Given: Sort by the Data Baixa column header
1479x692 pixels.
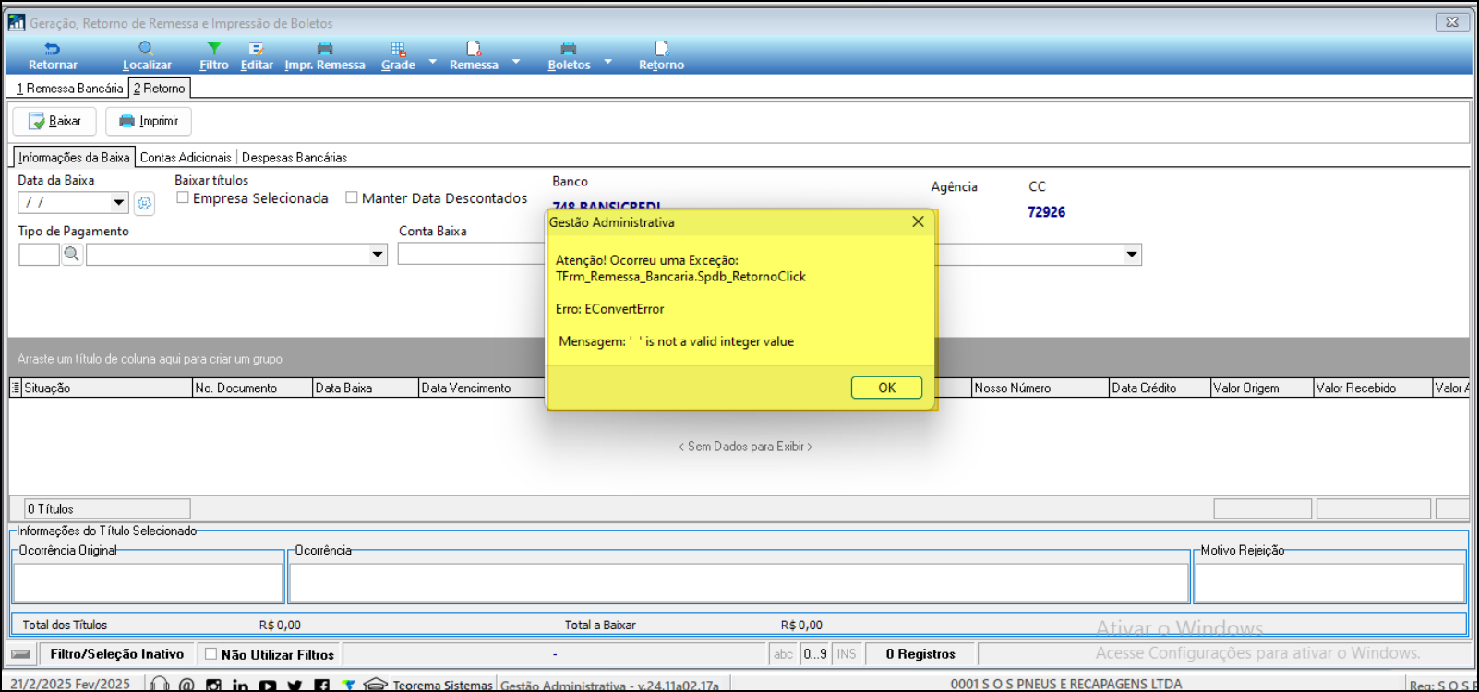Looking at the screenshot, I should pos(366,388).
